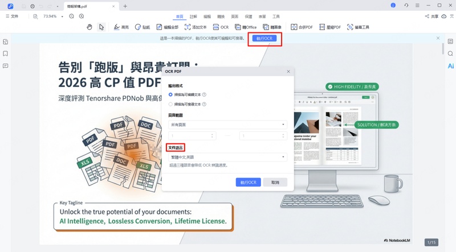Open the search icon in right sidebar
This screenshot has height=252, width=456.
[x=450, y=53]
